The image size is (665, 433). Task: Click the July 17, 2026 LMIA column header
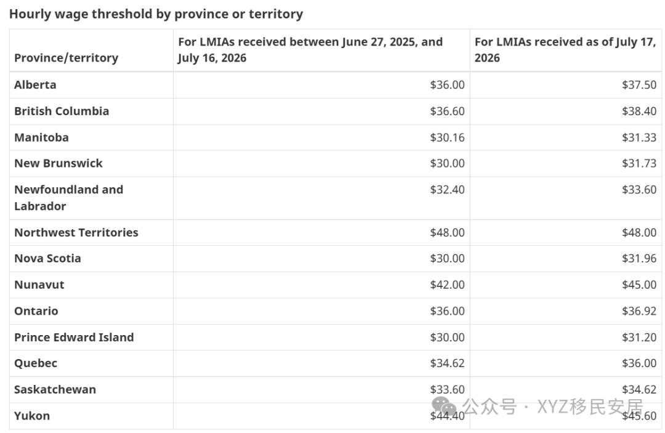pos(565,50)
